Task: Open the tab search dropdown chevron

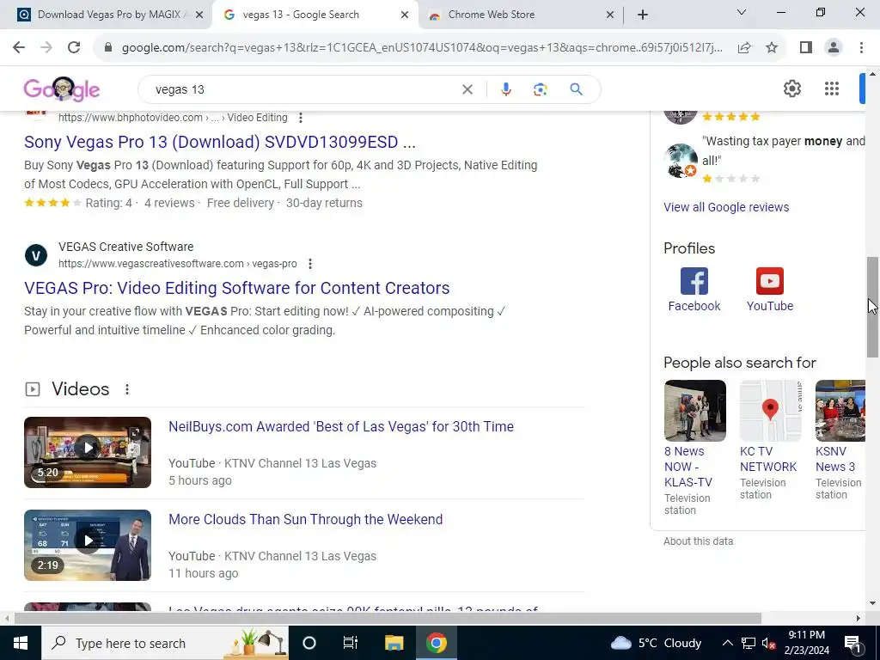Action: click(x=742, y=12)
